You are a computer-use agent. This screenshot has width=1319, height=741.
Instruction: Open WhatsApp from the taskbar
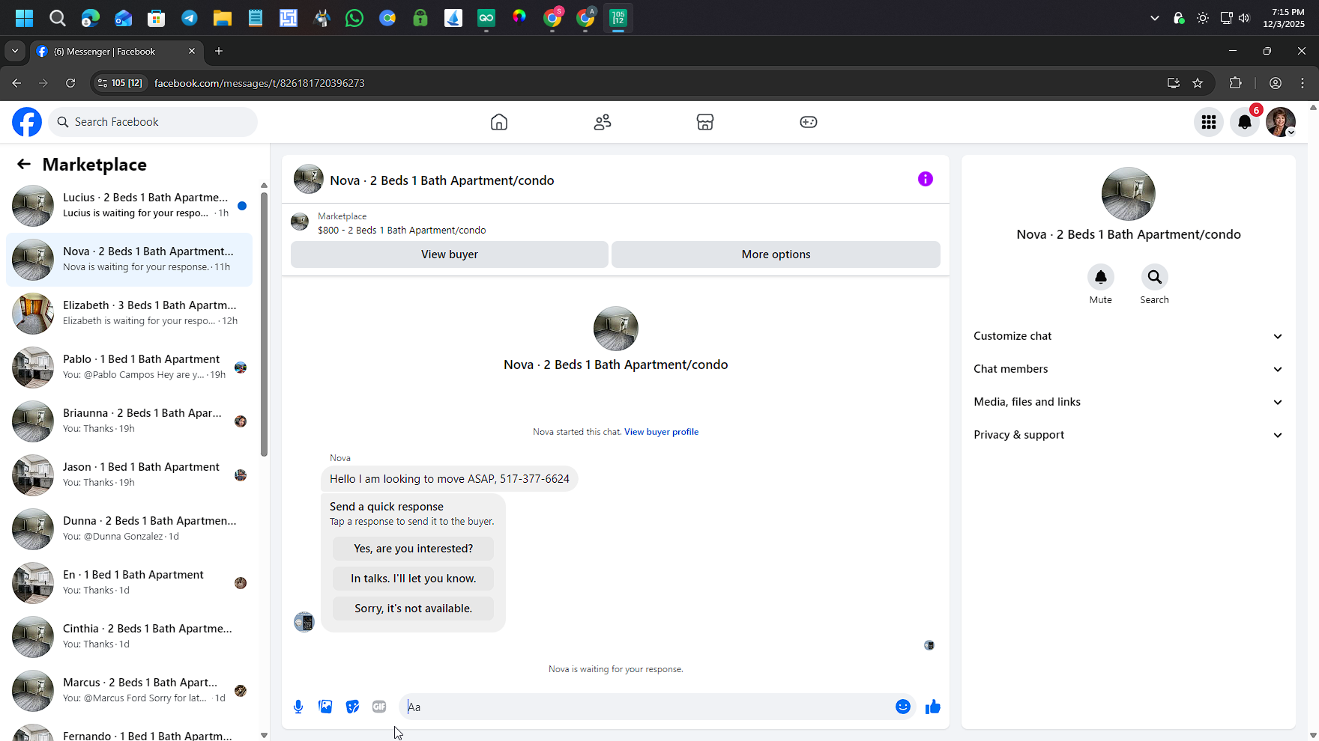pyautogui.click(x=354, y=18)
